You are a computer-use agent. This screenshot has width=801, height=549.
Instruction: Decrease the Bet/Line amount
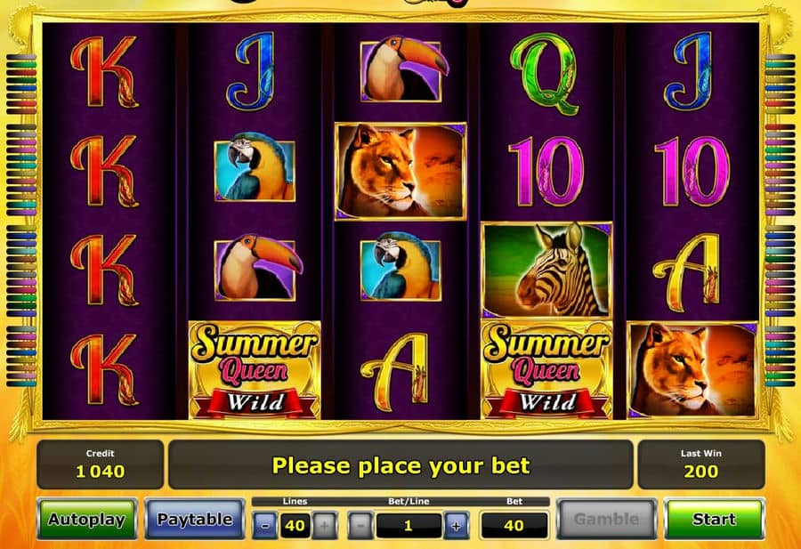(x=360, y=526)
